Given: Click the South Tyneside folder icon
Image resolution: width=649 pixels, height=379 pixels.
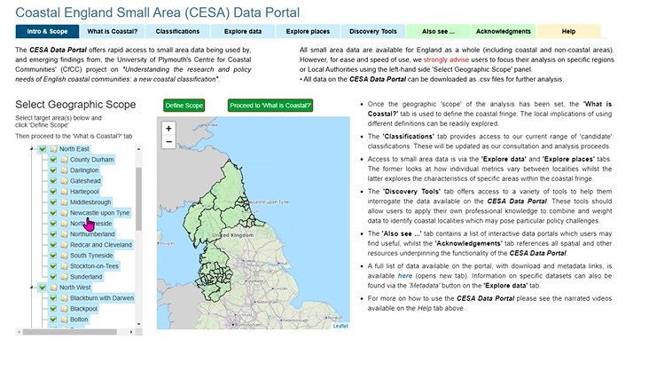Looking at the screenshot, I should point(64,256).
